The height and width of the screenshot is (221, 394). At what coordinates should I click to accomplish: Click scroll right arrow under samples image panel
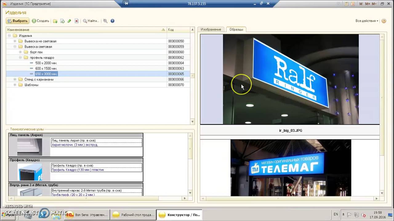pos(377,199)
